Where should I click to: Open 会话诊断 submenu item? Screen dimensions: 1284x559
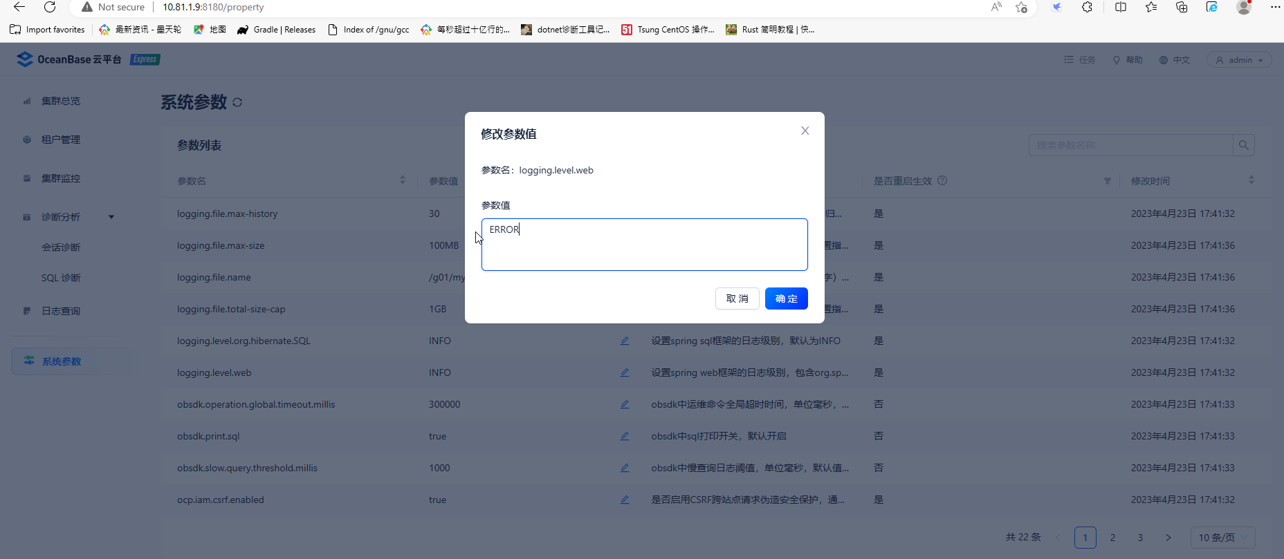click(x=61, y=247)
